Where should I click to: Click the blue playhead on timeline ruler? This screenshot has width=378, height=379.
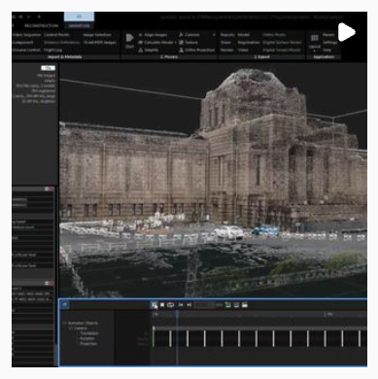tap(177, 314)
